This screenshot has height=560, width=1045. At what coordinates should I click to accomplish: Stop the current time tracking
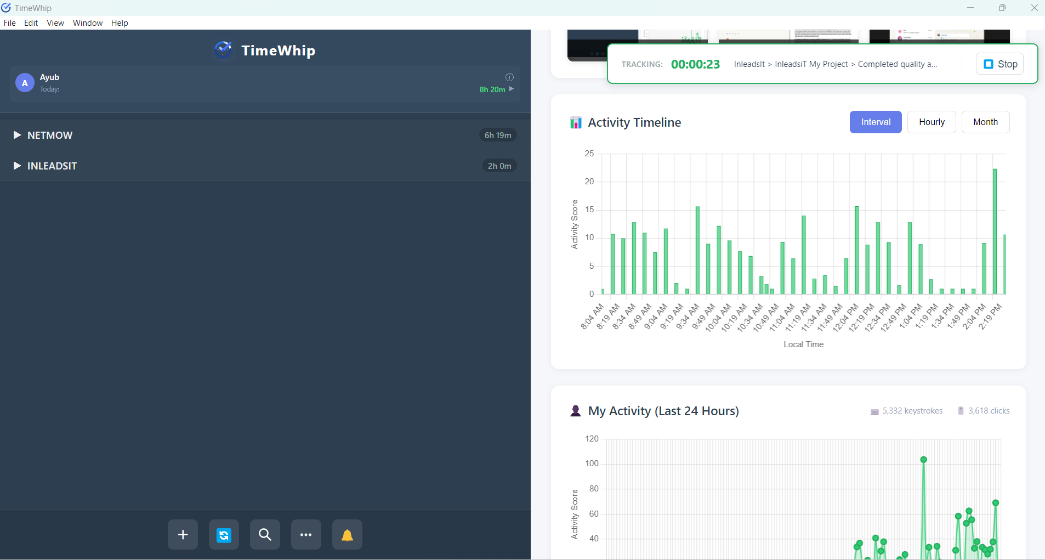click(x=1000, y=64)
